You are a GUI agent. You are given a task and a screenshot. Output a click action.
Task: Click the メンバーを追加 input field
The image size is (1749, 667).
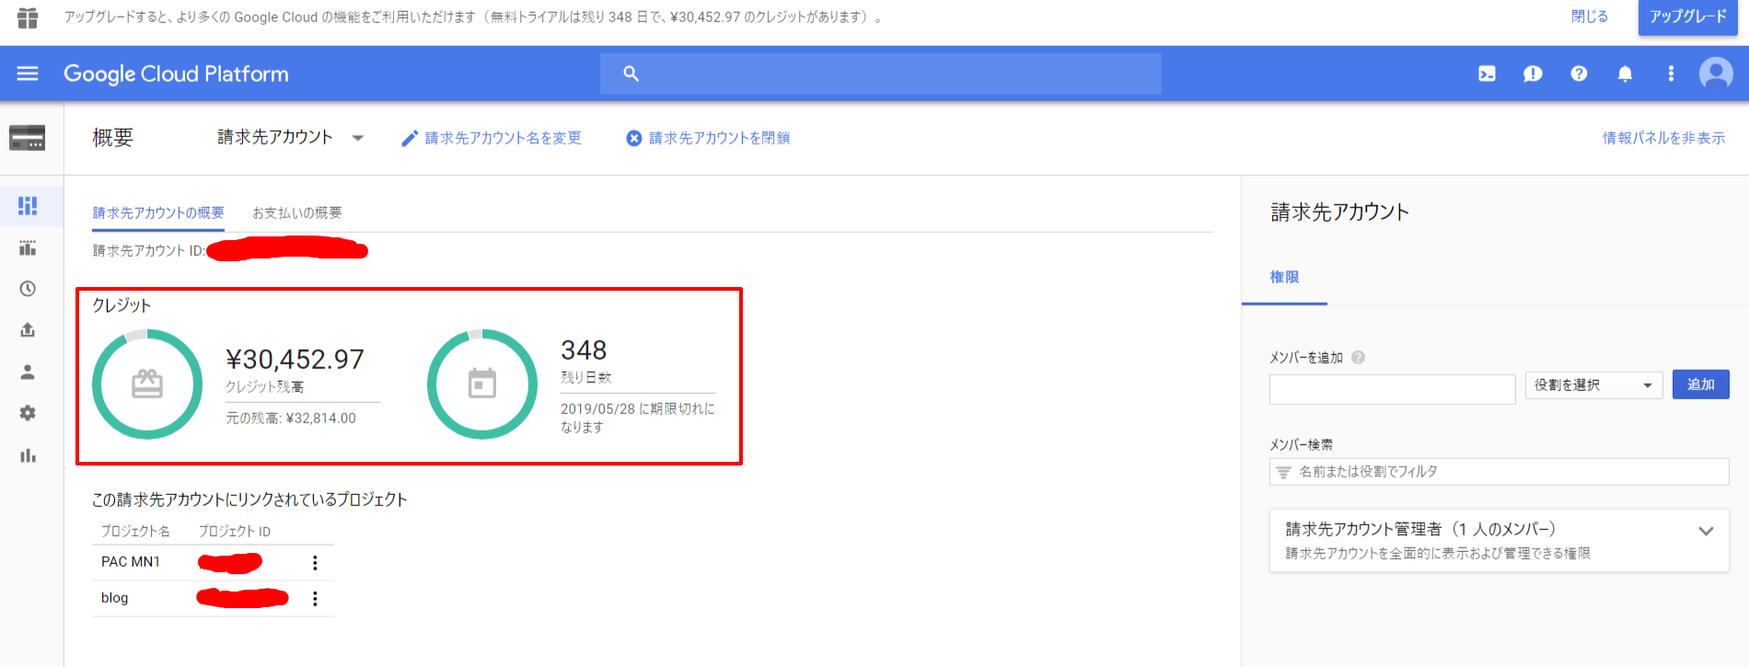1392,389
